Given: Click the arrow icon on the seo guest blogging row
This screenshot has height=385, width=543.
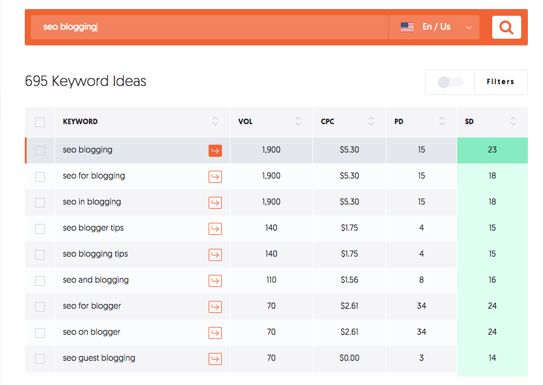Looking at the screenshot, I should pyautogui.click(x=215, y=358).
